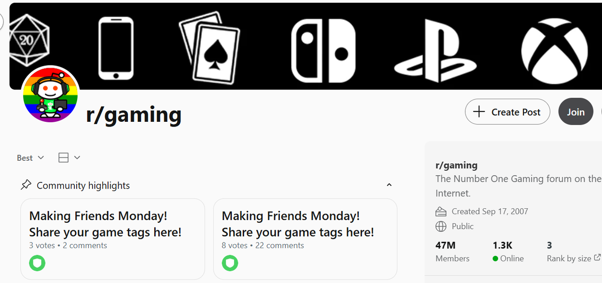The width and height of the screenshot is (602, 283).
Task: Click the green shield icon on first highlight
Action: tap(37, 263)
